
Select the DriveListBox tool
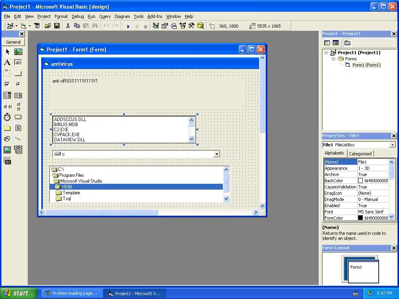[18, 117]
